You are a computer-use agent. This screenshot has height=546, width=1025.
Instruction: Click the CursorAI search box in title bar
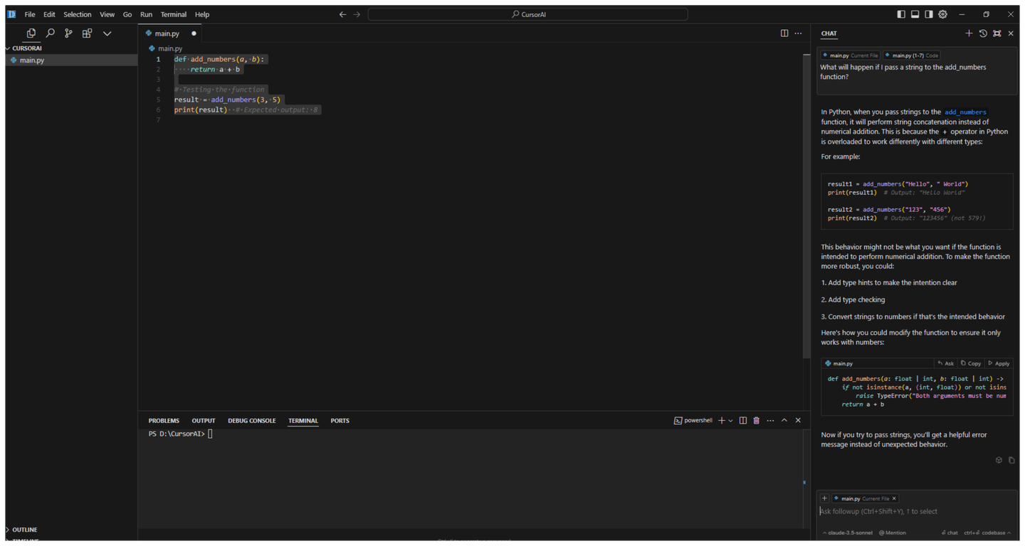527,14
